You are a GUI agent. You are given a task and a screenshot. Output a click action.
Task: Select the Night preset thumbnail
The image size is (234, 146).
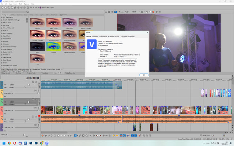click(x=38, y=46)
